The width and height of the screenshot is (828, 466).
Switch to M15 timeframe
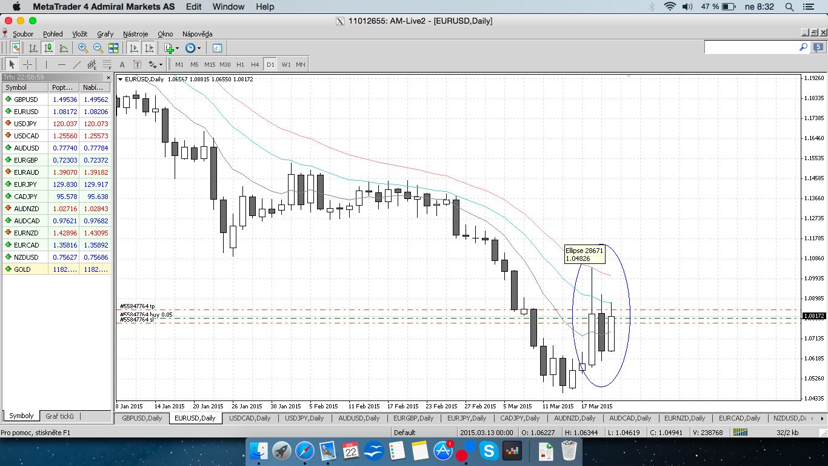[x=210, y=64]
